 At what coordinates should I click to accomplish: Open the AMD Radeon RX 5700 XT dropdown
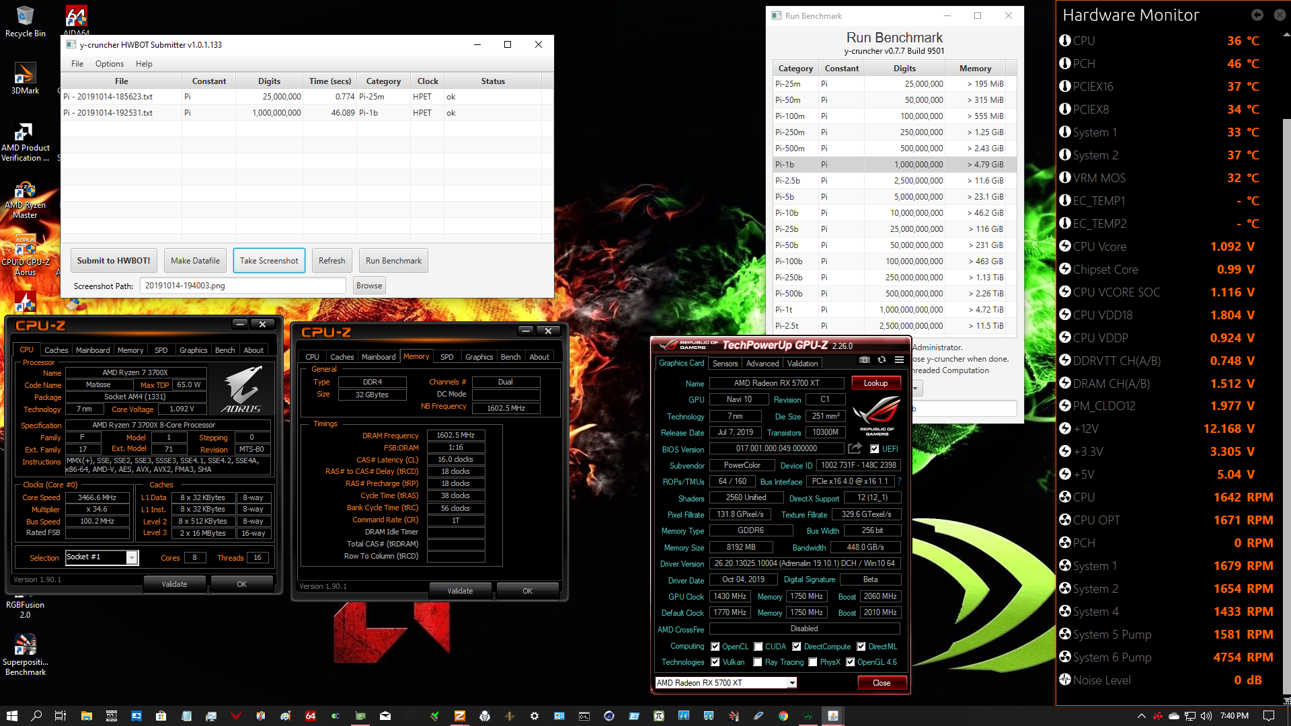click(x=726, y=683)
